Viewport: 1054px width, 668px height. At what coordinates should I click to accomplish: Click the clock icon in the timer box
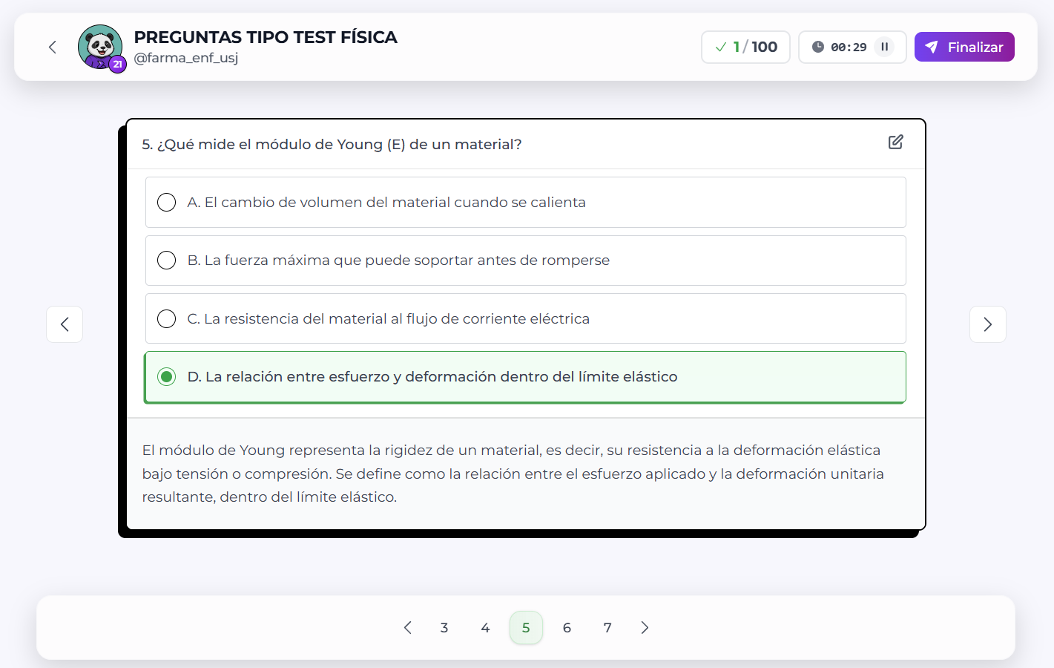point(818,46)
